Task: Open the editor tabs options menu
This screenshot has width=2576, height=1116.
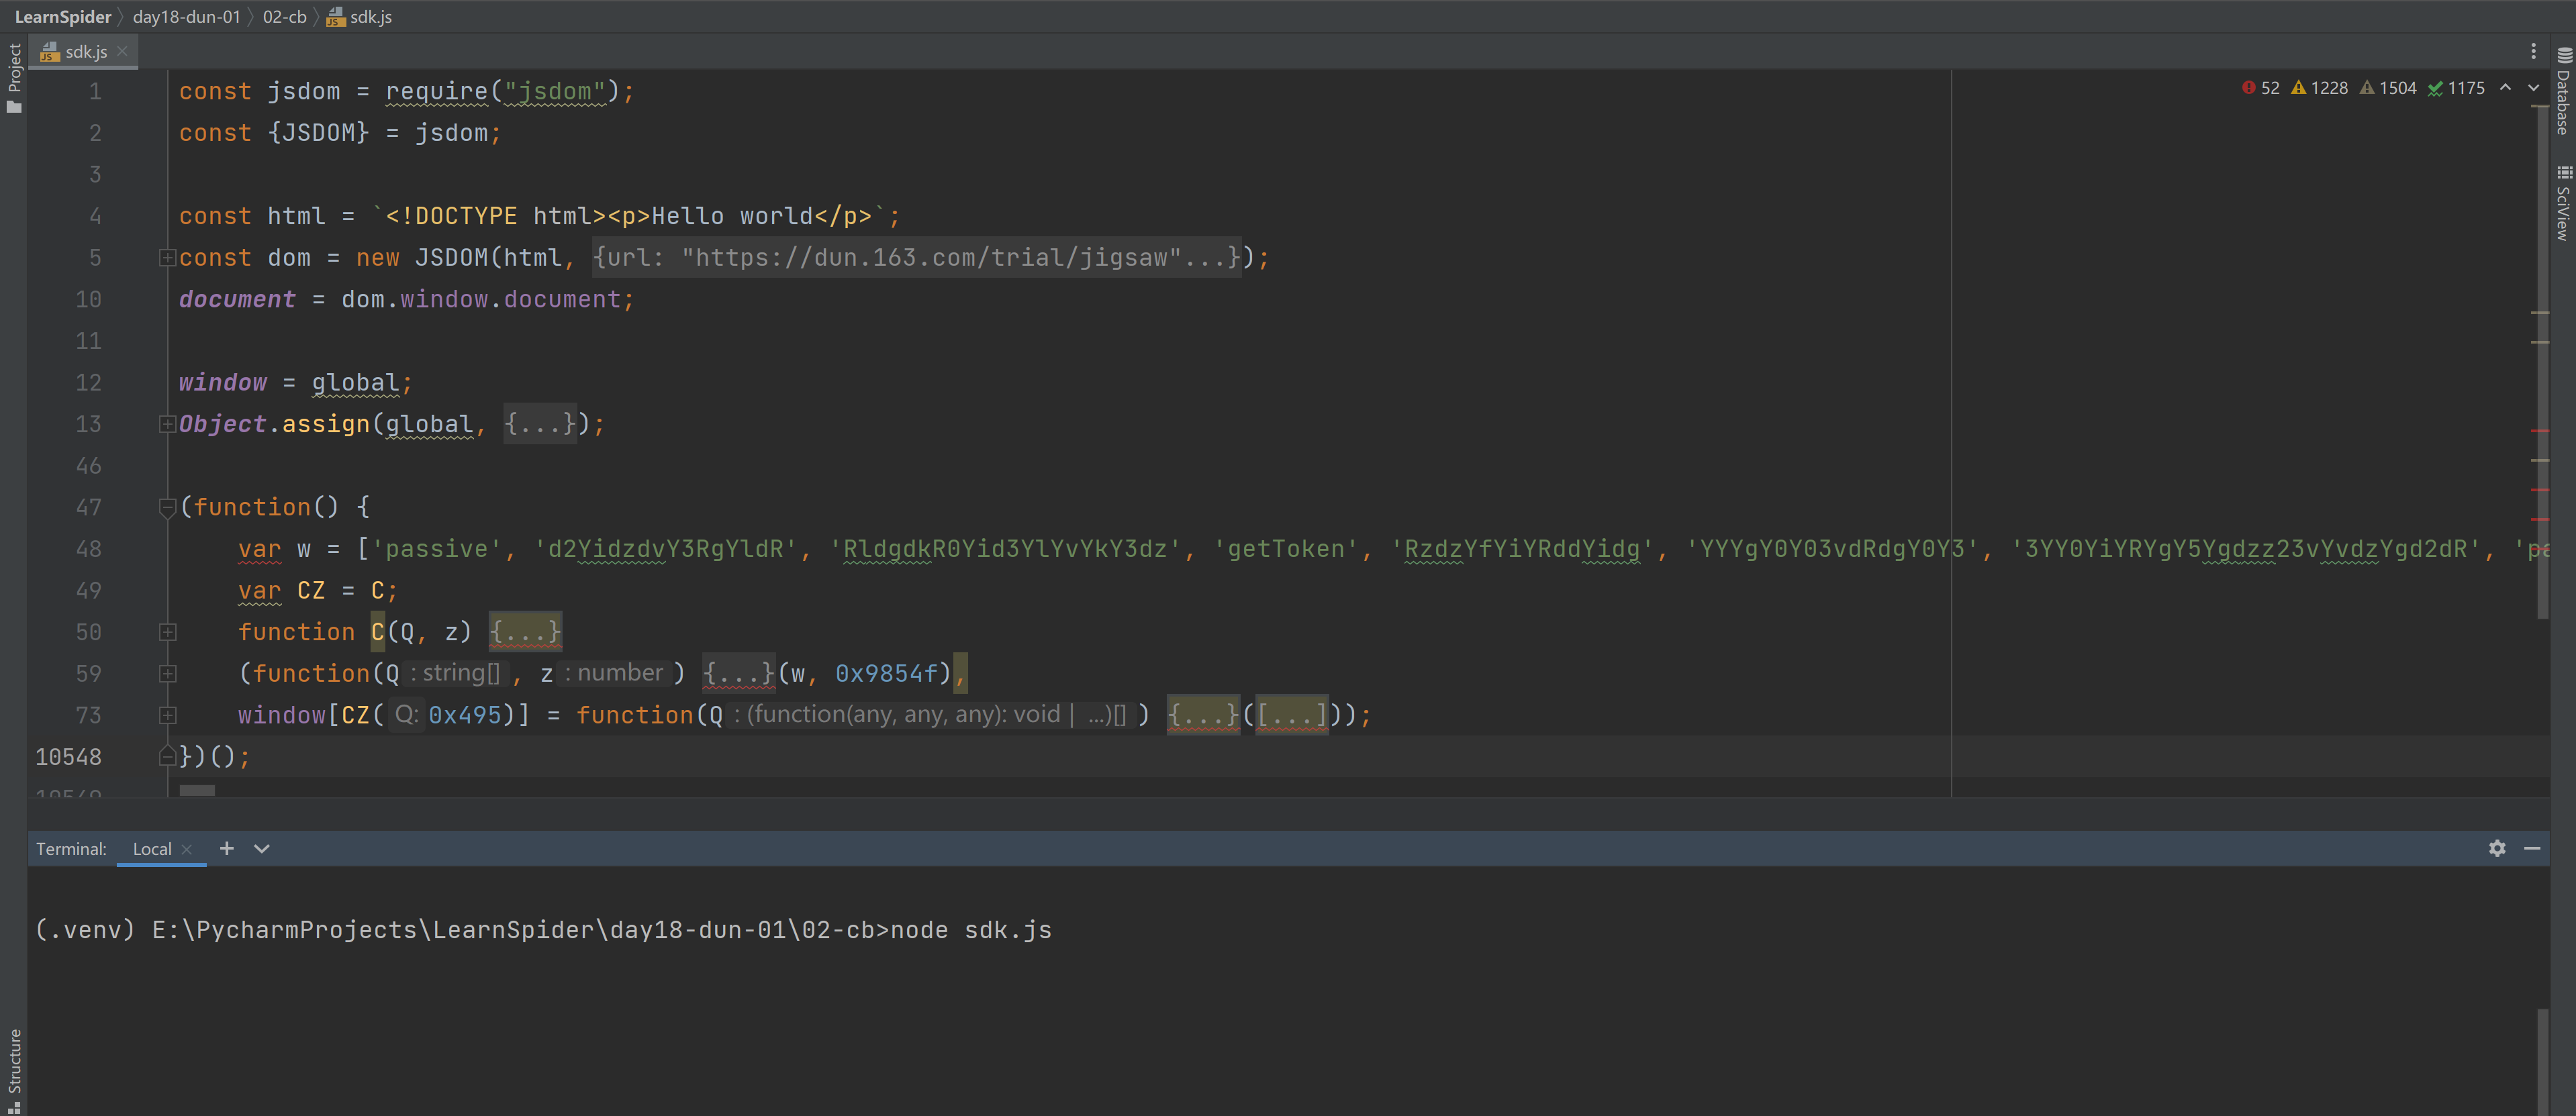Action: coord(2533,51)
